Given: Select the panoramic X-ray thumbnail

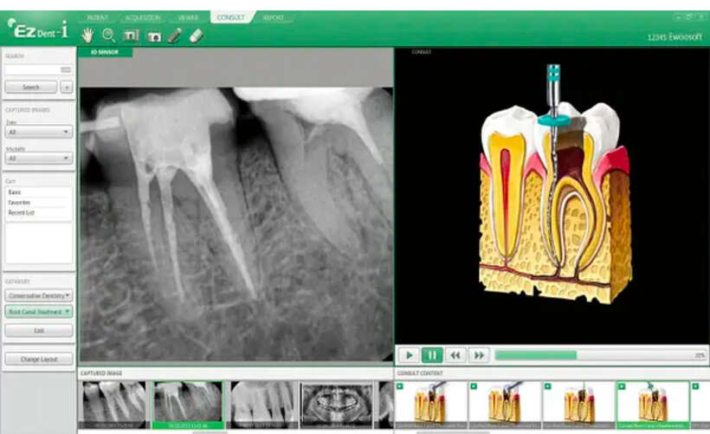Looking at the screenshot, I should pyautogui.click(x=336, y=403).
